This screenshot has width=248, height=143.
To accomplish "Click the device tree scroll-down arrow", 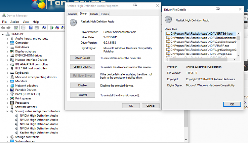I will [x=186, y=140].
